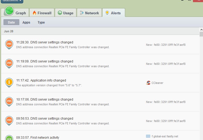Click the new DNS address on the 10:17:06 alert
This screenshot has height=140, width=203.
[166, 102]
